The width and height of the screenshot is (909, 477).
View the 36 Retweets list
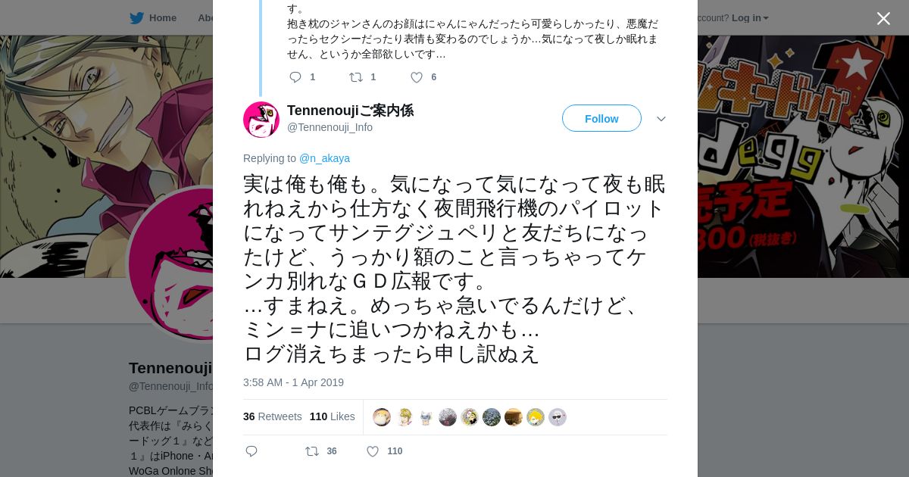click(272, 417)
